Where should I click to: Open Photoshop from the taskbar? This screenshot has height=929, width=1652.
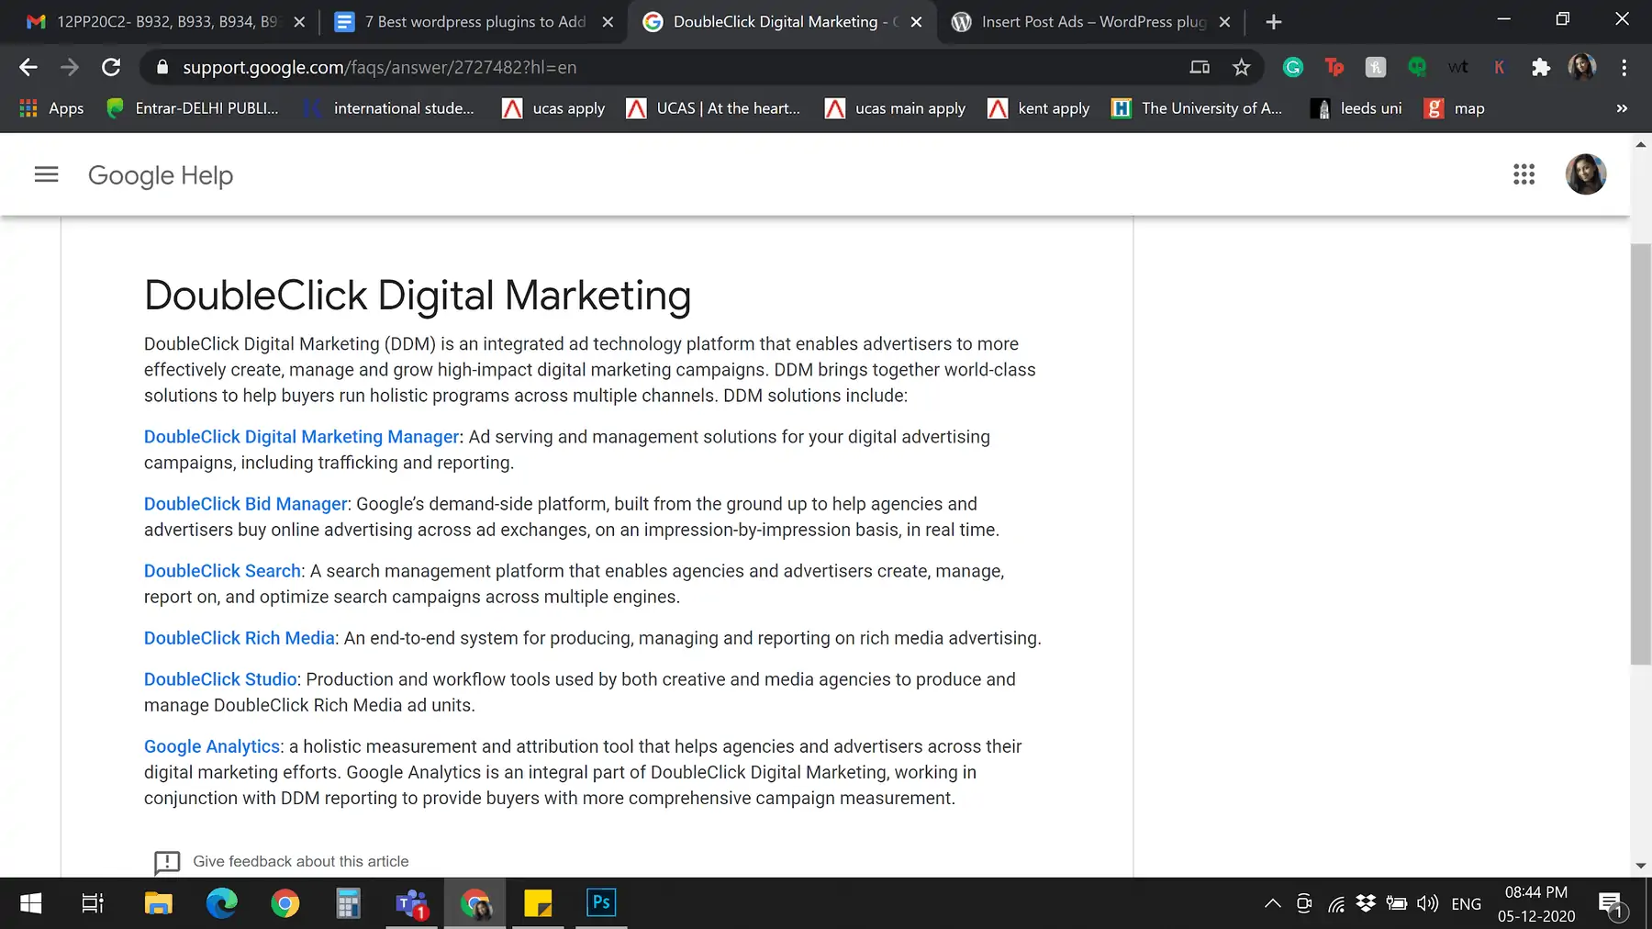[601, 903]
